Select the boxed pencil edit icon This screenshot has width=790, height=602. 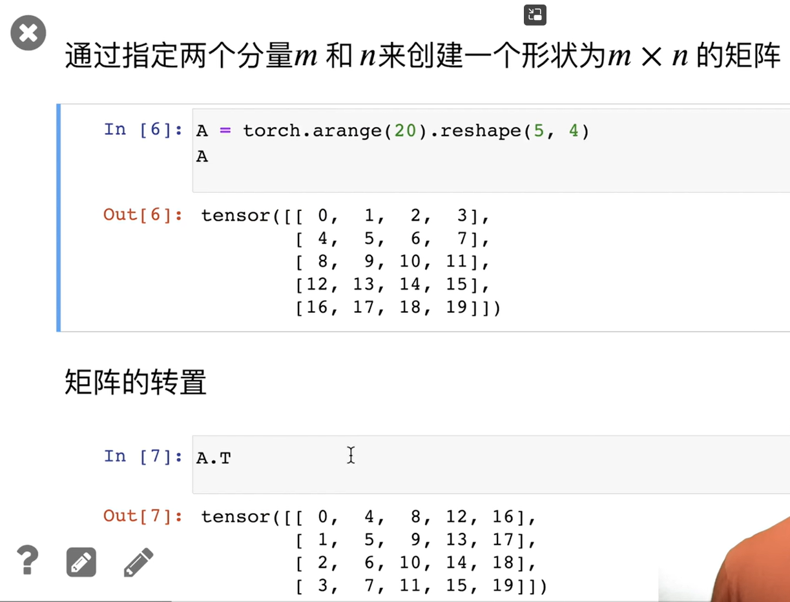81,562
